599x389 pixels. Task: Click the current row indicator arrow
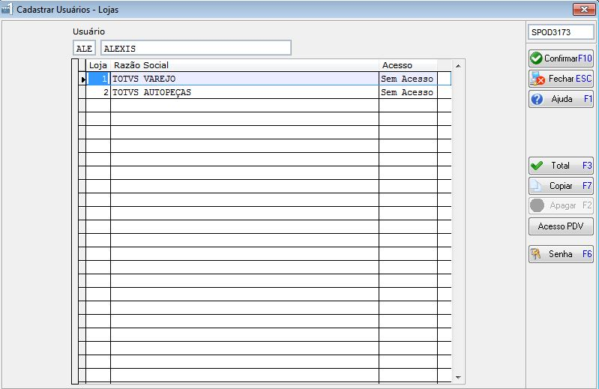(82, 79)
